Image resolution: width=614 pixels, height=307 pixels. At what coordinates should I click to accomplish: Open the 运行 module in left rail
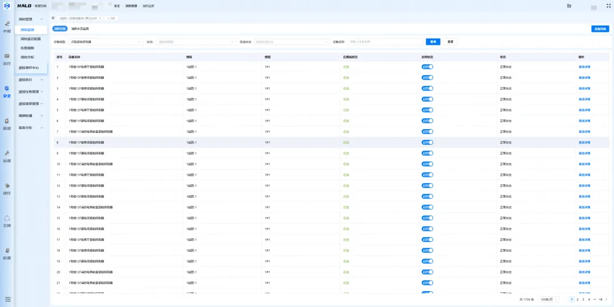(x=7, y=59)
